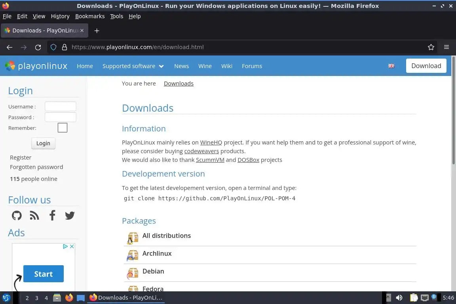Launch Firefox from taskbar quick launch

[x=69, y=298]
